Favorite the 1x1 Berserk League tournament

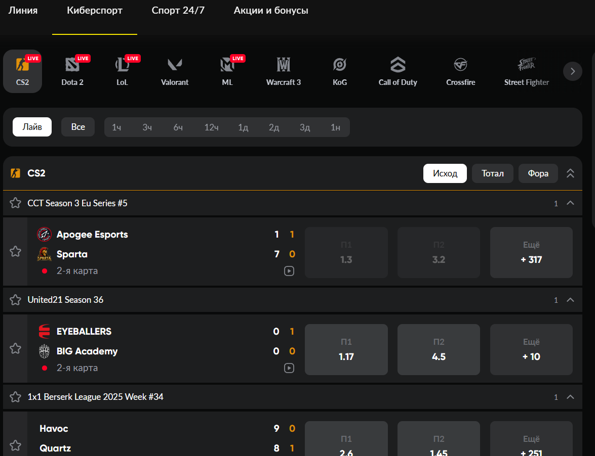tap(15, 397)
